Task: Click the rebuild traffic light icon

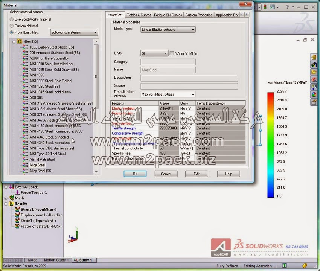Action: pyautogui.click(x=265, y=7)
